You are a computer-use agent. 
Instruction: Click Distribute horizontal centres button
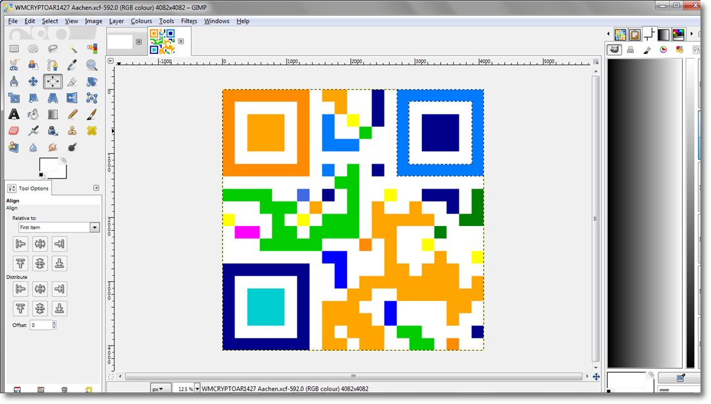(x=40, y=289)
